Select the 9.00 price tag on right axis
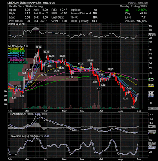Viewport: 158px width, 161px height. [151, 80]
